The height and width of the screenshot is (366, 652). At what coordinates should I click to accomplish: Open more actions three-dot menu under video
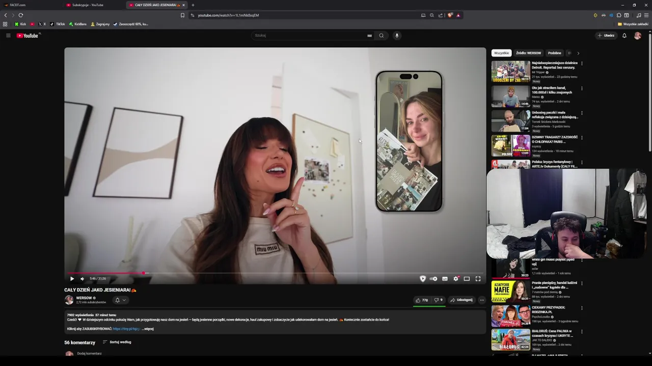point(482,300)
